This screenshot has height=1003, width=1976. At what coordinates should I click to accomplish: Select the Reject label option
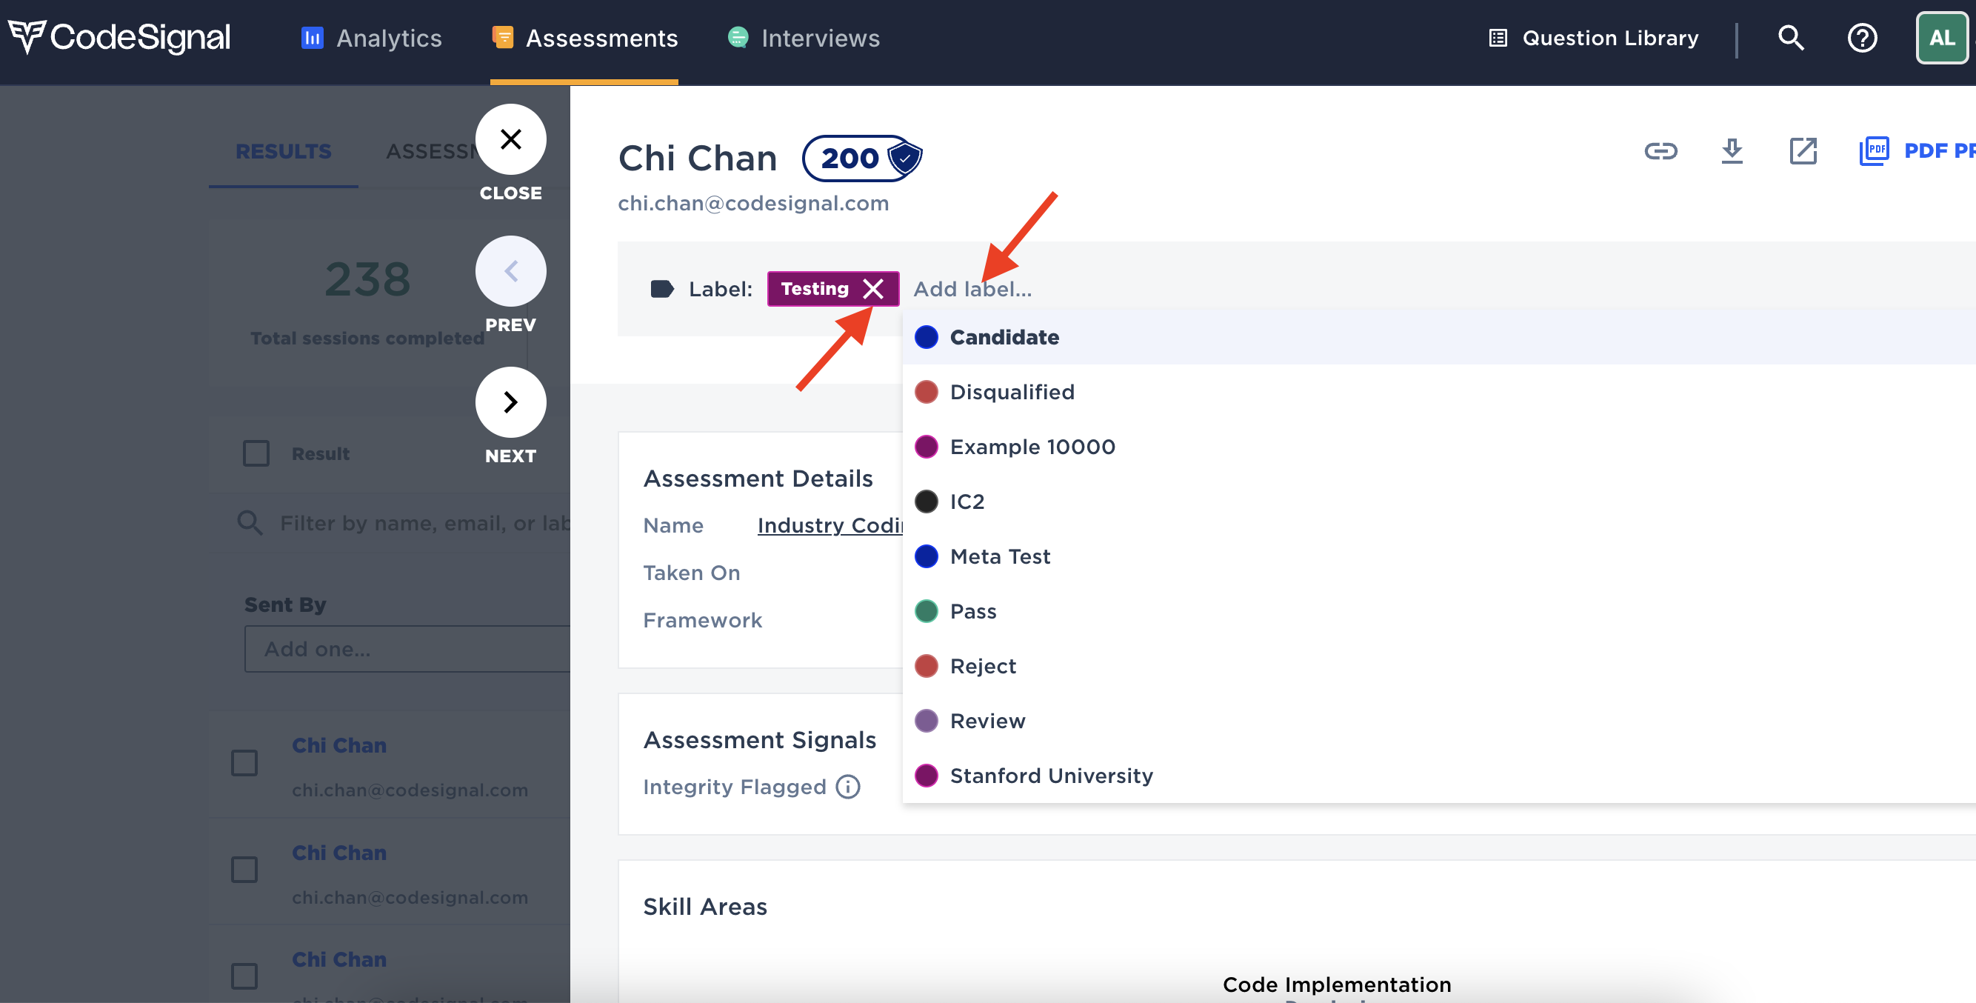1438,666
